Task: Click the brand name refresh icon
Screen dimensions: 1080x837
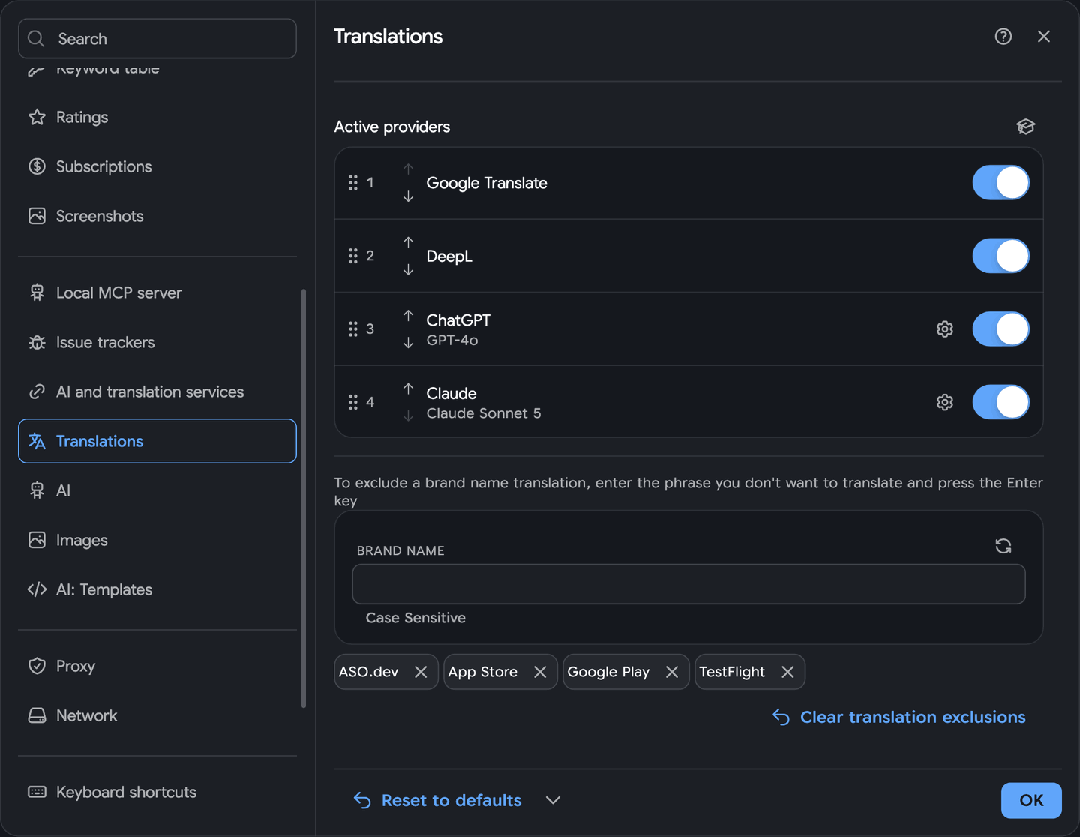Action: point(1003,546)
